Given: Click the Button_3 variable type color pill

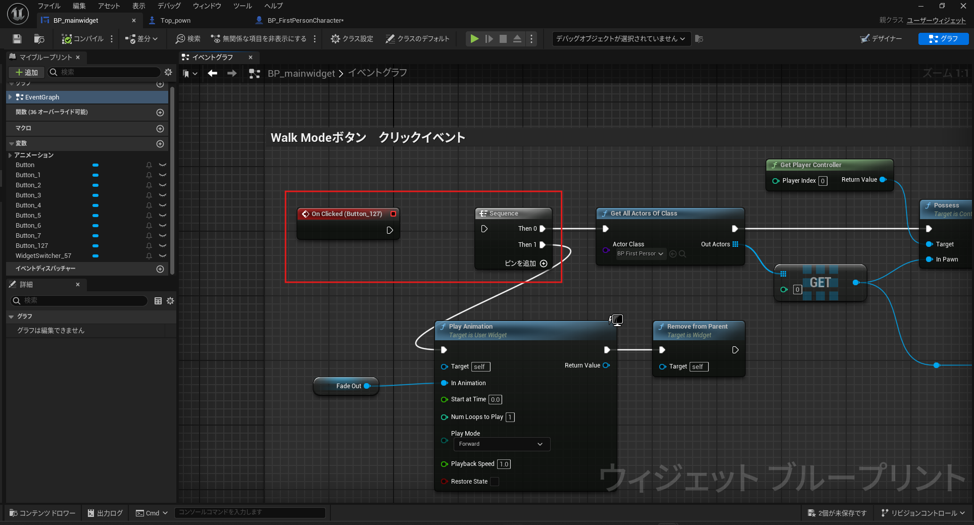Looking at the screenshot, I should pos(95,195).
